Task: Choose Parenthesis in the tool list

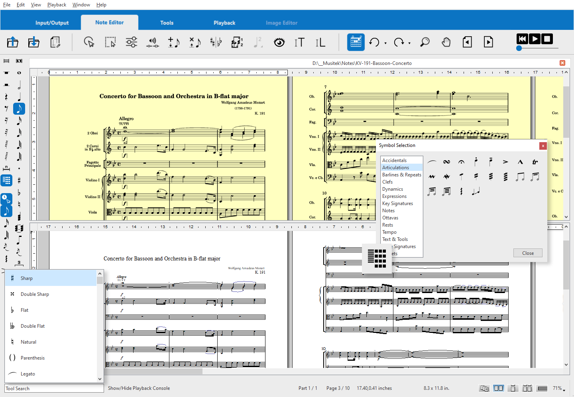Action: 51,358
